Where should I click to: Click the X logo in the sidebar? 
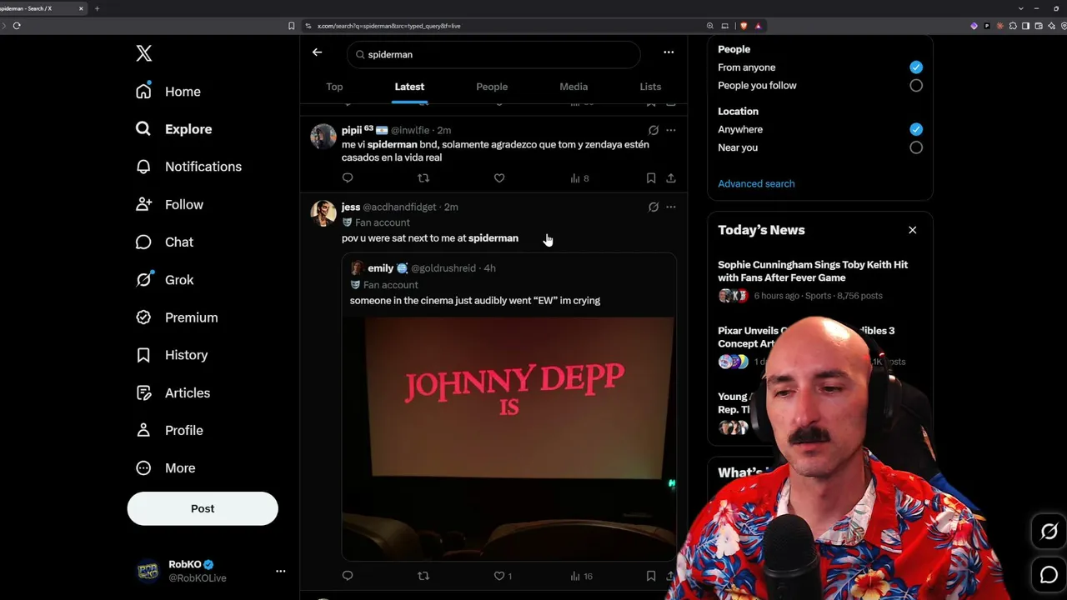(144, 53)
